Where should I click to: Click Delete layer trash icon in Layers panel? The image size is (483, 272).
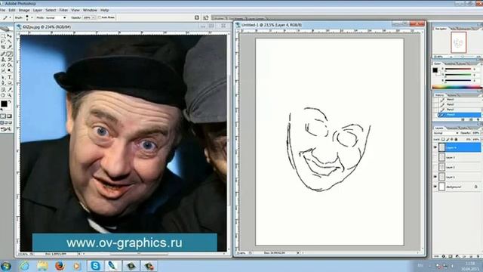click(478, 256)
